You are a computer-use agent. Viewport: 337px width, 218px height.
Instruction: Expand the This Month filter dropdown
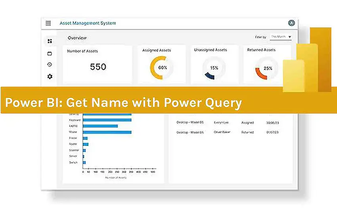coord(281,37)
